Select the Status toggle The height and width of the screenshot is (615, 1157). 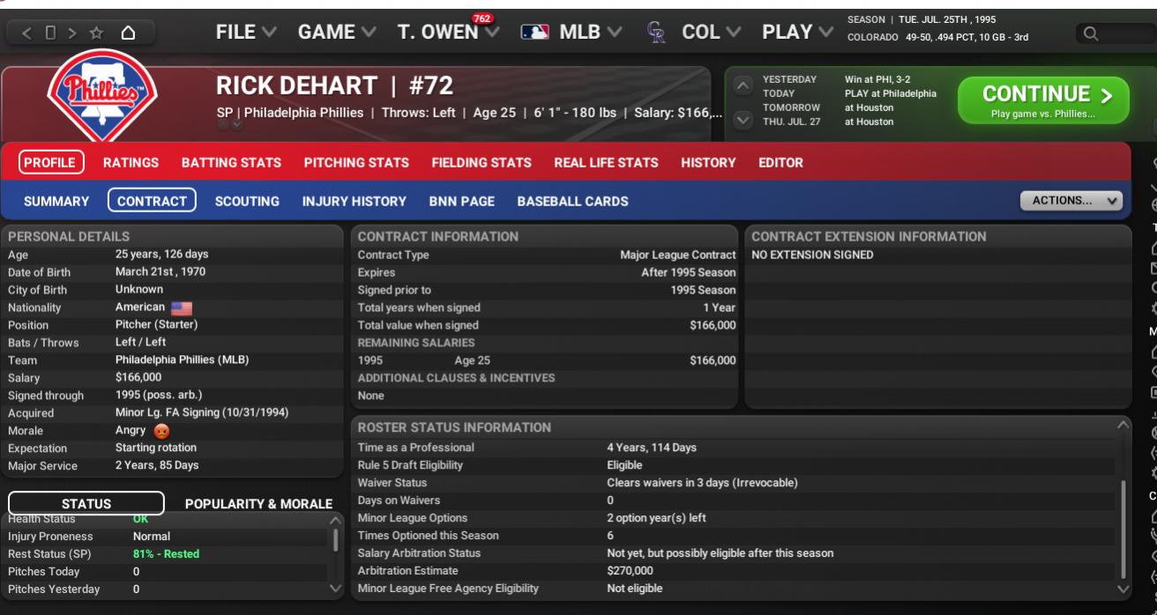click(x=86, y=504)
